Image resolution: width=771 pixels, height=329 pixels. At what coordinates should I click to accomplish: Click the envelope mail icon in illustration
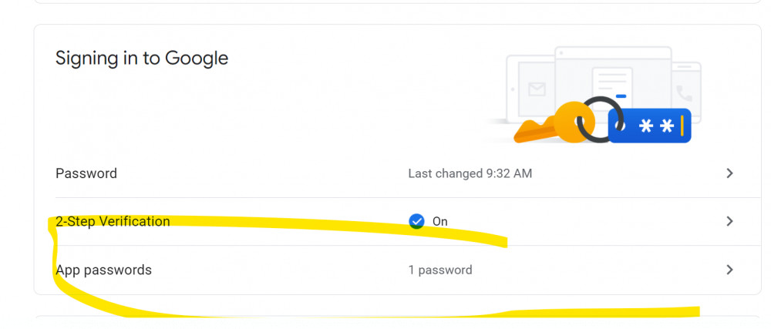tap(537, 89)
